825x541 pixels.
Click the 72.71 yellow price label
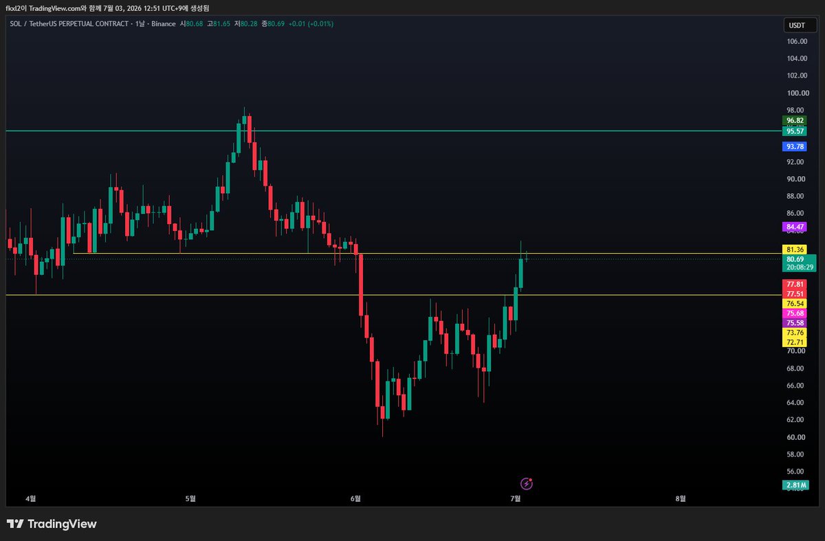(x=795, y=342)
